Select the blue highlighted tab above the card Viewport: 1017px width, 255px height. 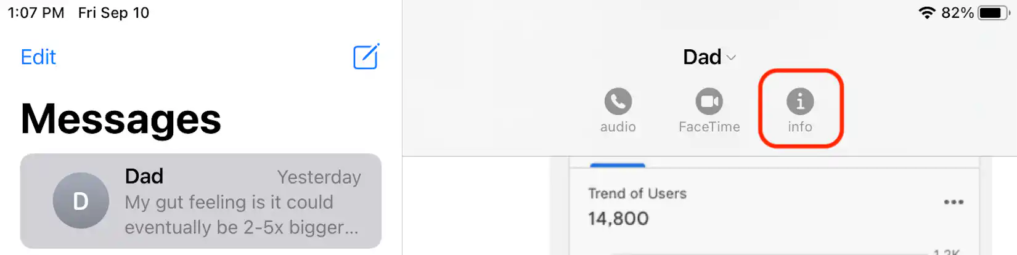[x=617, y=165]
